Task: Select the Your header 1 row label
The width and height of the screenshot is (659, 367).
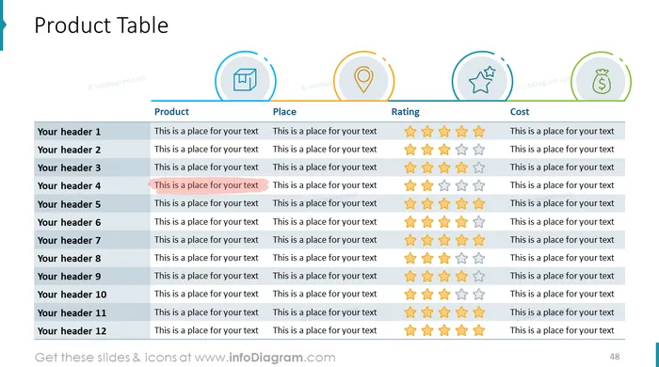Action: coord(69,132)
